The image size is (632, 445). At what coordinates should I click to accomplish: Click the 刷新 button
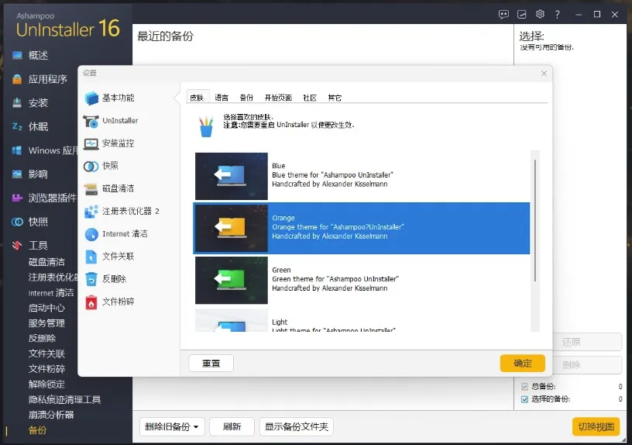(232, 427)
